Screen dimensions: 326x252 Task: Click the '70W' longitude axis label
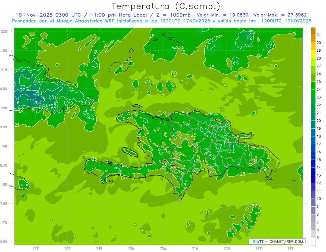[x=227, y=248]
